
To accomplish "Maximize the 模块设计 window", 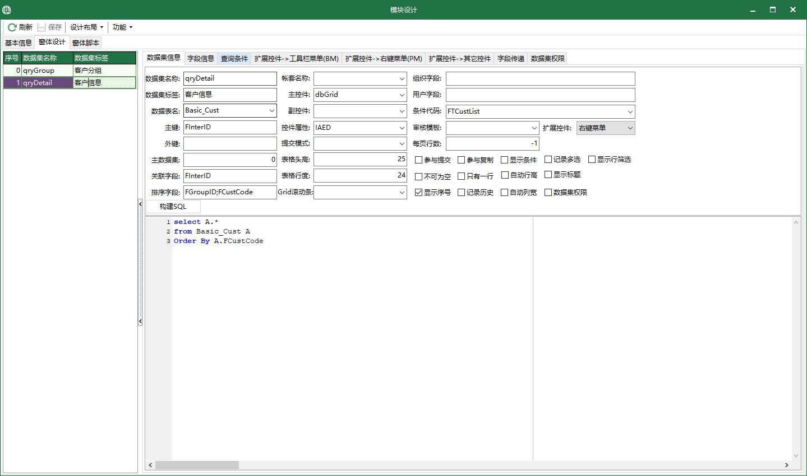I will [x=773, y=10].
